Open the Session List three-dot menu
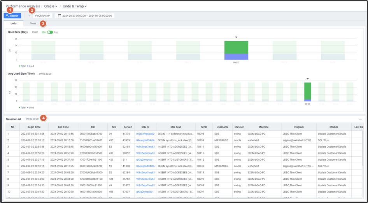The height and width of the screenshot is (203, 368). click(x=360, y=119)
